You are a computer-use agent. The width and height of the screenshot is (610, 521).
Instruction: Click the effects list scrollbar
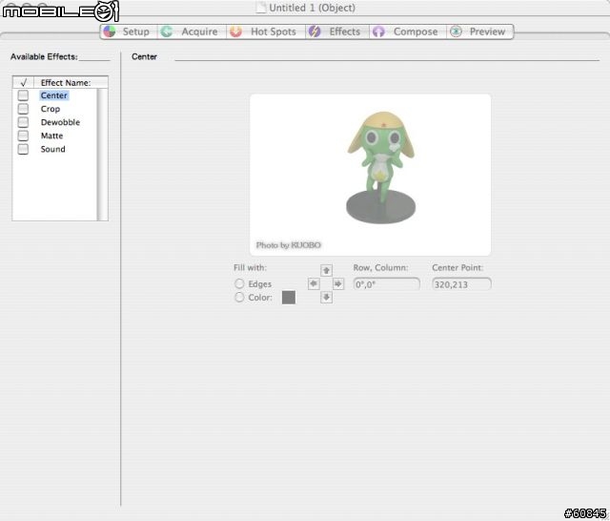click(102, 155)
